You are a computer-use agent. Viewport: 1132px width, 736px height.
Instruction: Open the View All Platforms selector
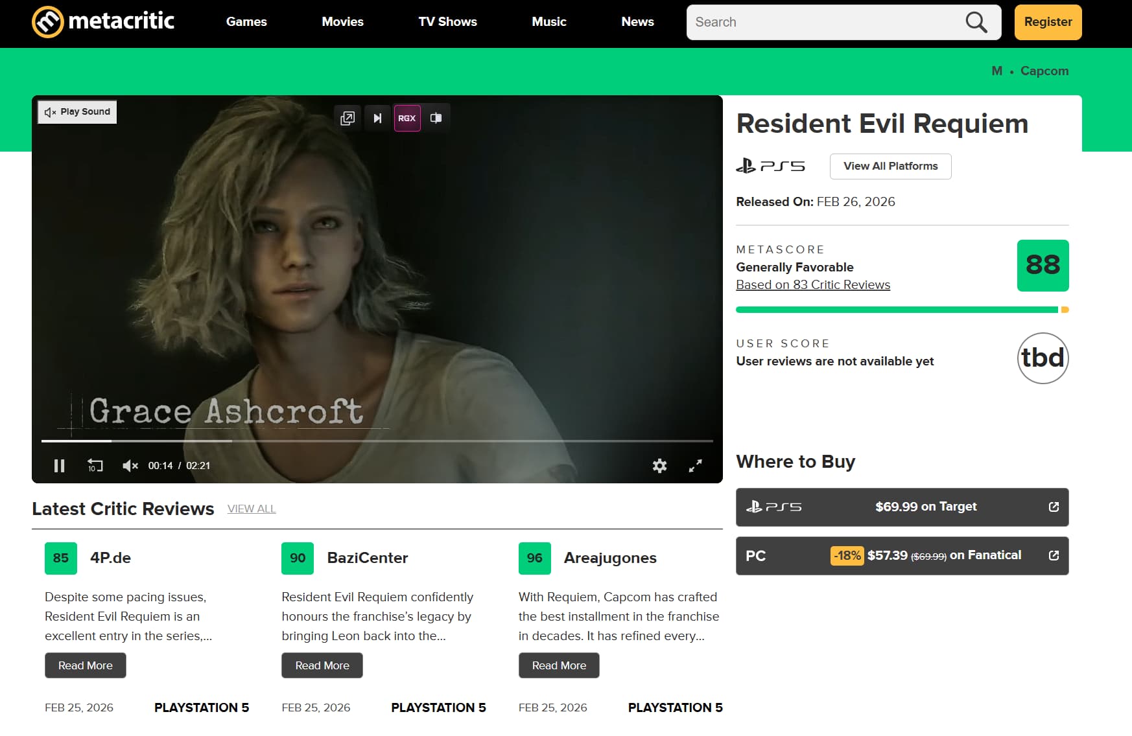pyautogui.click(x=890, y=166)
